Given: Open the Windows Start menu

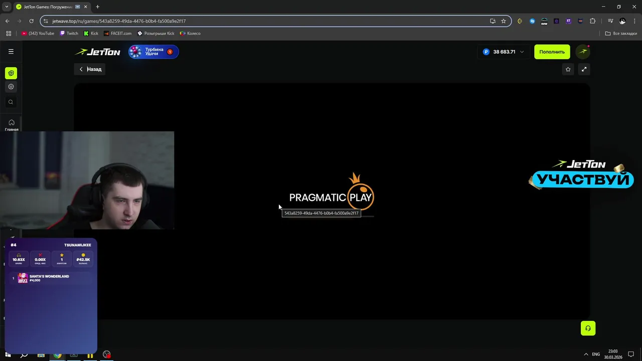Looking at the screenshot, I should tap(8, 354).
